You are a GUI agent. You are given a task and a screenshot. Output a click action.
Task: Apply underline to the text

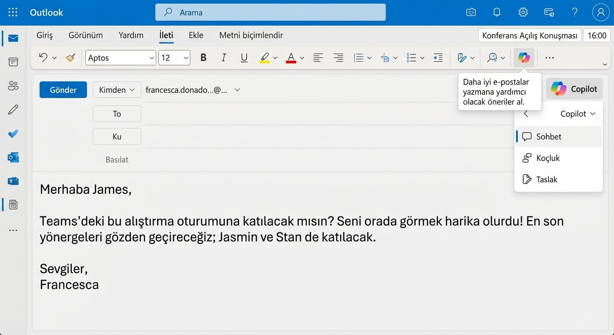[244, 57]
